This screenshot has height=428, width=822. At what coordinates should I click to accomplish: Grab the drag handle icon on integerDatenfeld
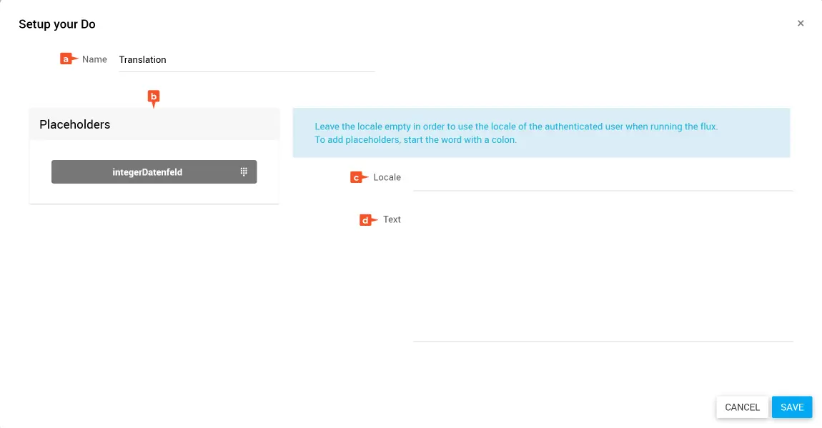coord(244,172)
